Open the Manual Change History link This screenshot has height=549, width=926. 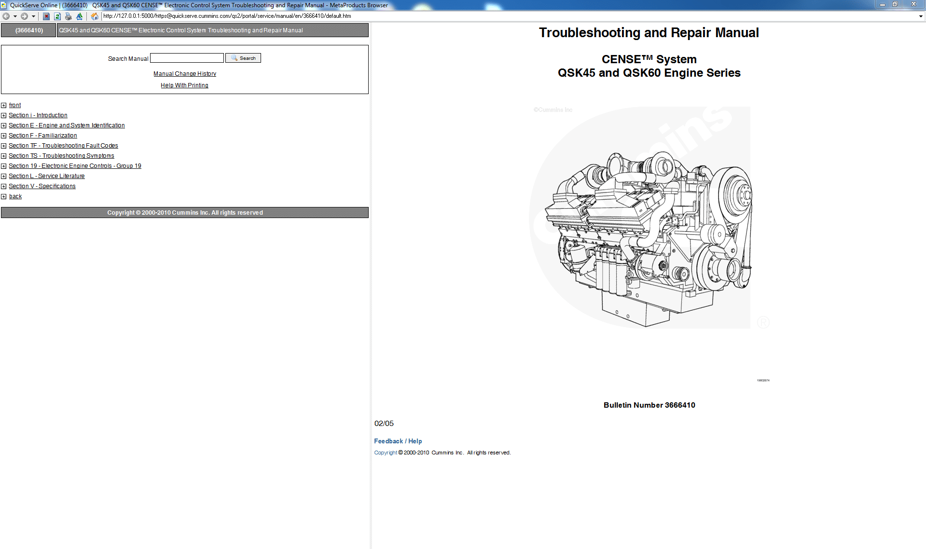184,73
